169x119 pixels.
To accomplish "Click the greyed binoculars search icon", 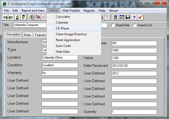I will pyautogui.click(x=44, y=17).
